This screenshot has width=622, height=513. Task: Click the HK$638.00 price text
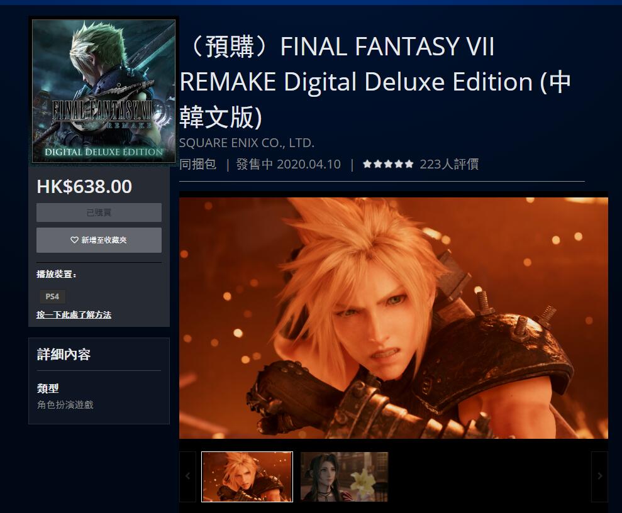point(84,187)
